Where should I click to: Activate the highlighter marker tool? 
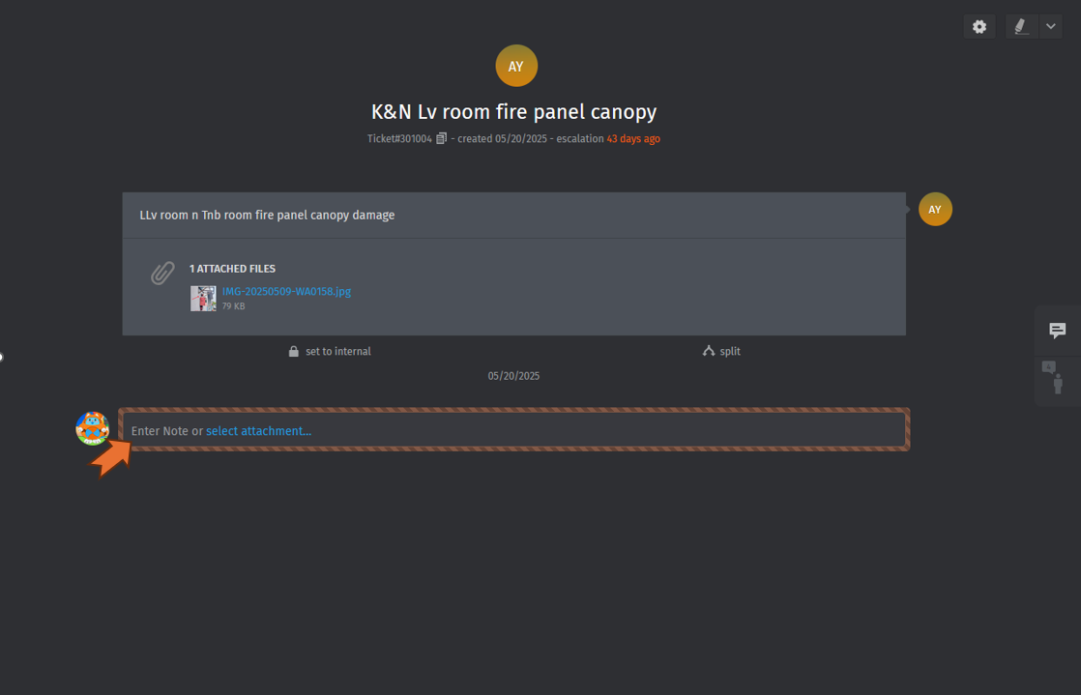(1021, 27)
